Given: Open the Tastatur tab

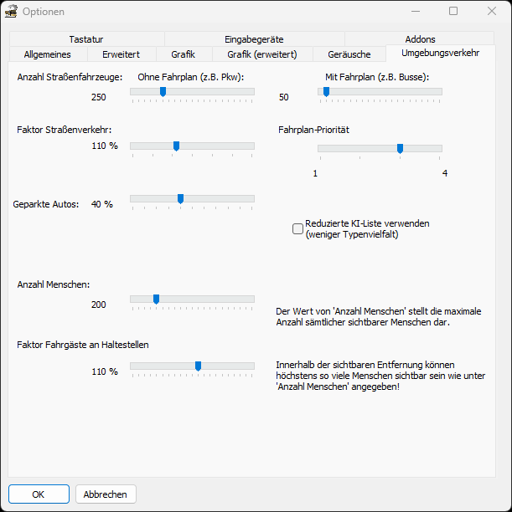Looking at the screenshot, I should tap(86, 39).
